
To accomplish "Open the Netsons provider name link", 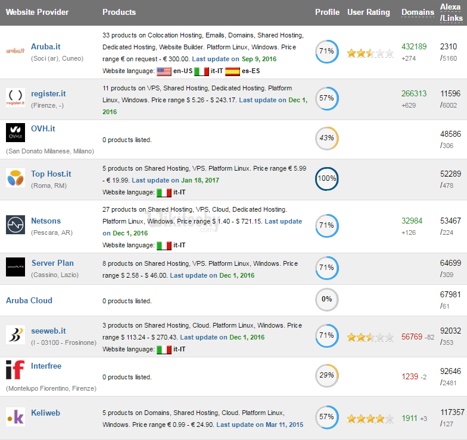I will click(46, 221).
